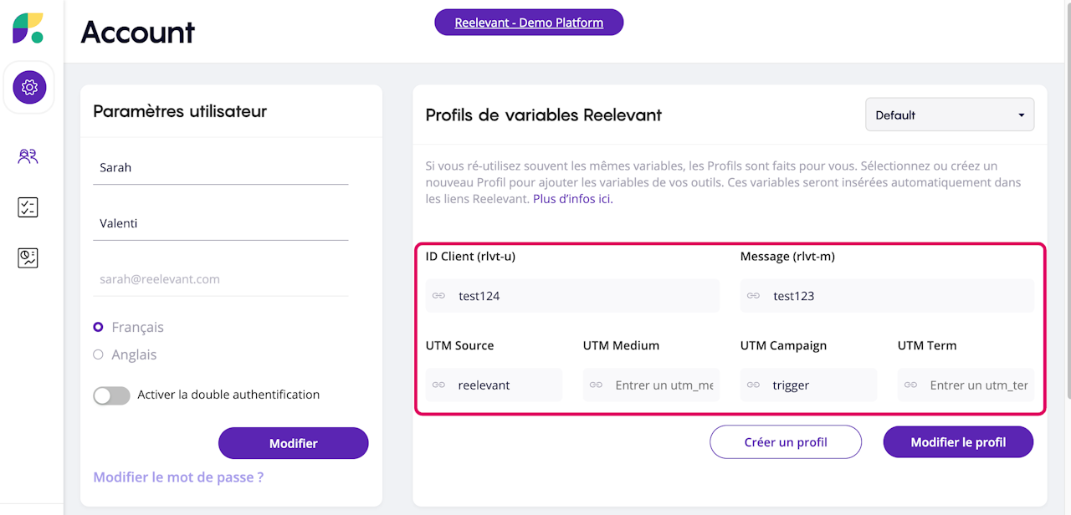Click link icon in Message field
This screenshot has width=1071, height=515.
[753, 296]
